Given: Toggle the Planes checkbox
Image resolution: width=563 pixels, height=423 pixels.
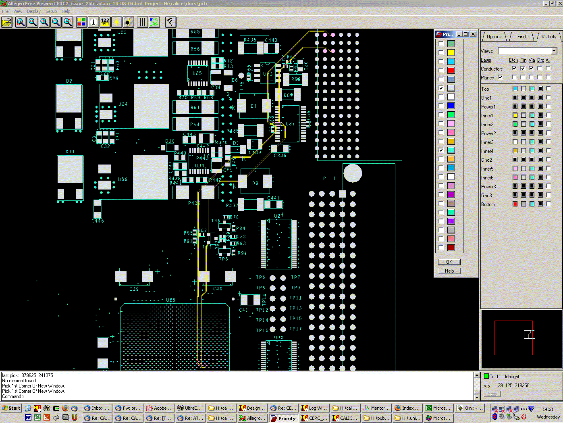Looking at the screenshot, I should click(x=500, y=77).
